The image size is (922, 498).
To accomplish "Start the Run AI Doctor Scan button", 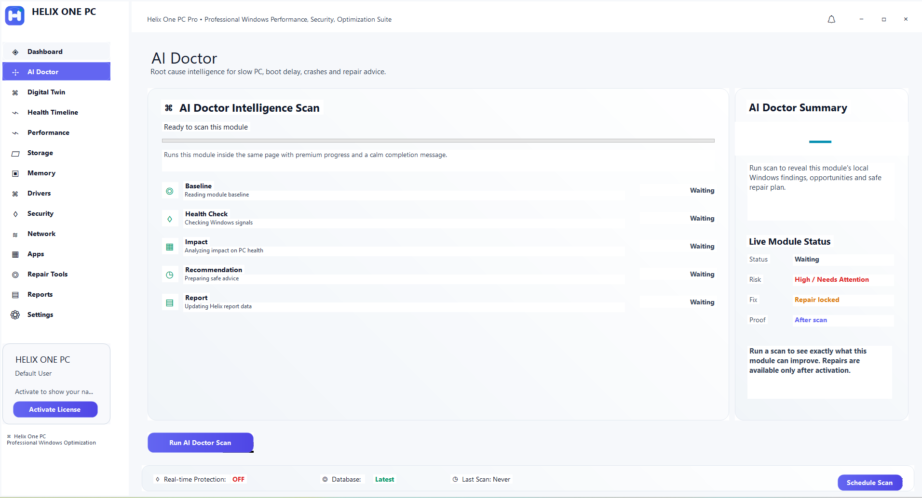I will 200,443.
